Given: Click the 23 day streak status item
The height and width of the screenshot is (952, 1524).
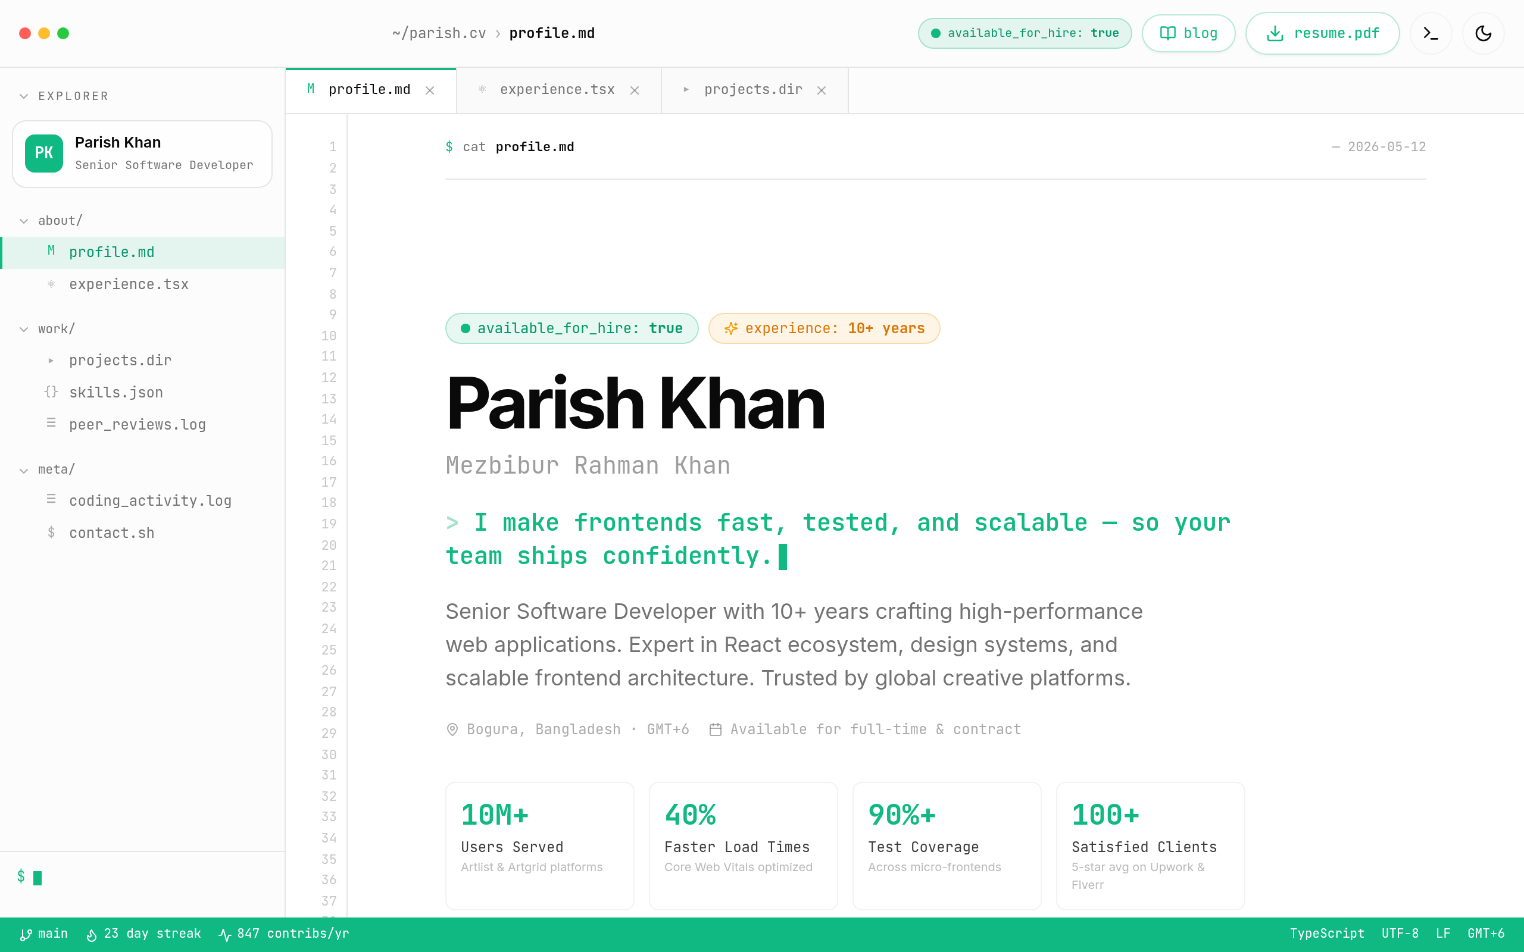Looking at the screenshot, I should pos(143,934).
